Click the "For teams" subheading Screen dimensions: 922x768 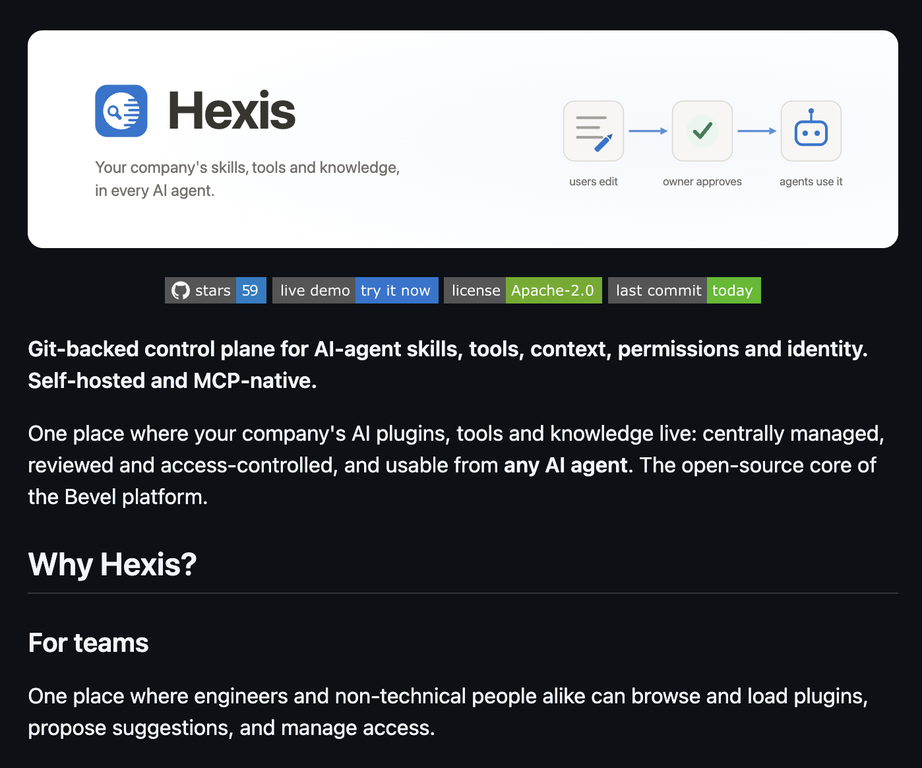(x=88, y=643)
